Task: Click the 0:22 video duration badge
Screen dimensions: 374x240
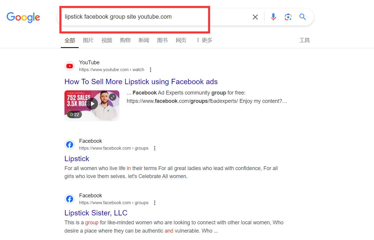Action: 75,115
